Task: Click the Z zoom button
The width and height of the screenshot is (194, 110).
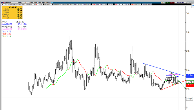Action: coord(110,5)
